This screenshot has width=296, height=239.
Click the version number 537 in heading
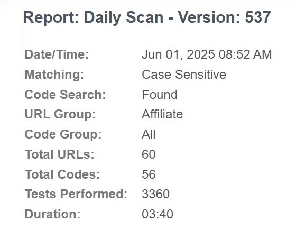258,17
